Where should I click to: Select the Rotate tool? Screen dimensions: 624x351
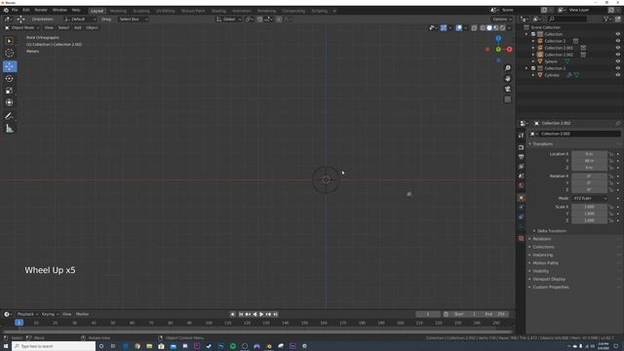click(10, 78)
